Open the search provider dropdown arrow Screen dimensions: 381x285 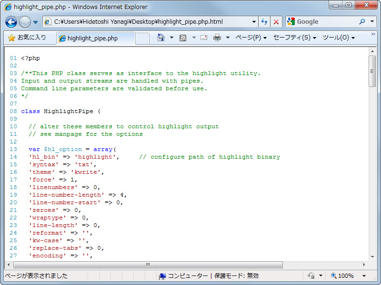tap(372, 21)
